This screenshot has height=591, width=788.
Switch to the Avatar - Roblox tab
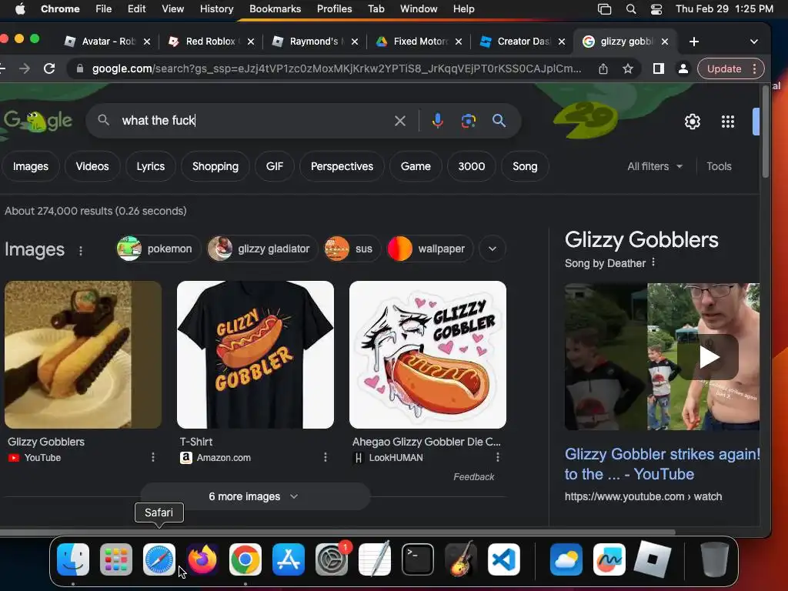(109, 42)
